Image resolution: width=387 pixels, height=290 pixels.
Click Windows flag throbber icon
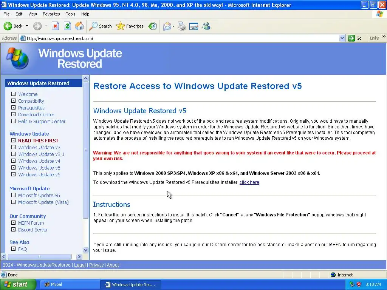click(380, 14)
